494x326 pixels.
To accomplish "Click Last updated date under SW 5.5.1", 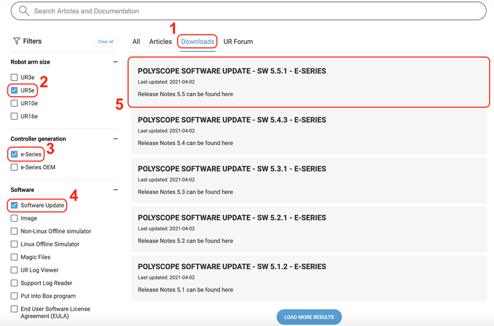I will tap(166, 82).
